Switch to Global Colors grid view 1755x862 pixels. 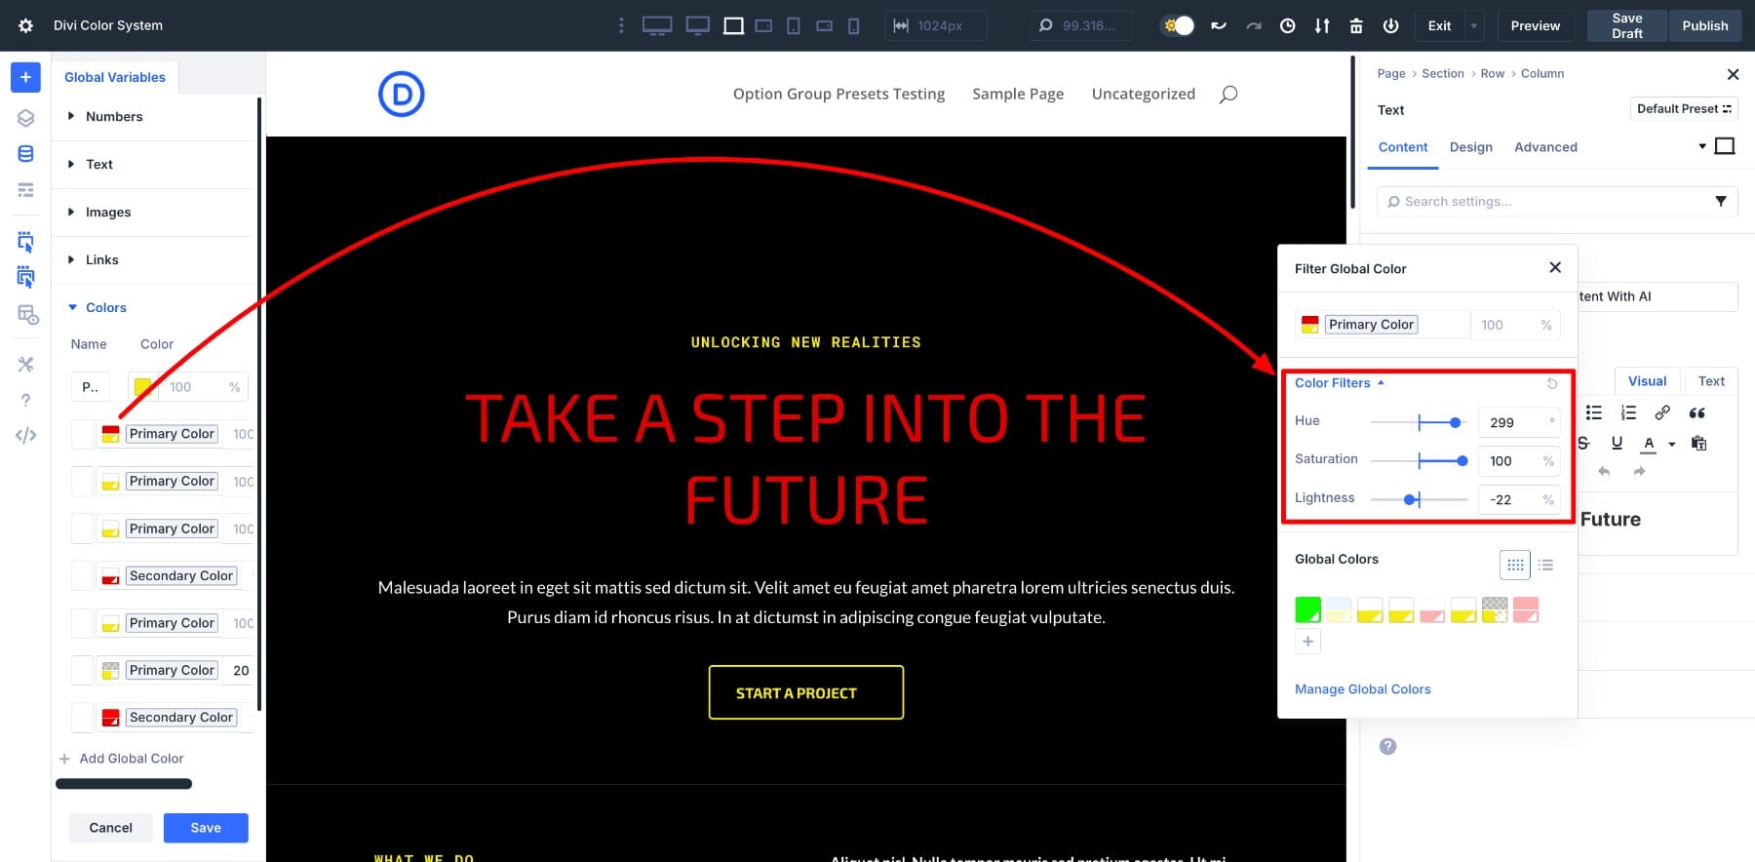1514,565
